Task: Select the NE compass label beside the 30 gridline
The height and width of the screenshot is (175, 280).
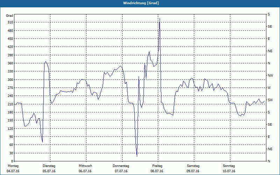Action: click(x=270, y=149)
